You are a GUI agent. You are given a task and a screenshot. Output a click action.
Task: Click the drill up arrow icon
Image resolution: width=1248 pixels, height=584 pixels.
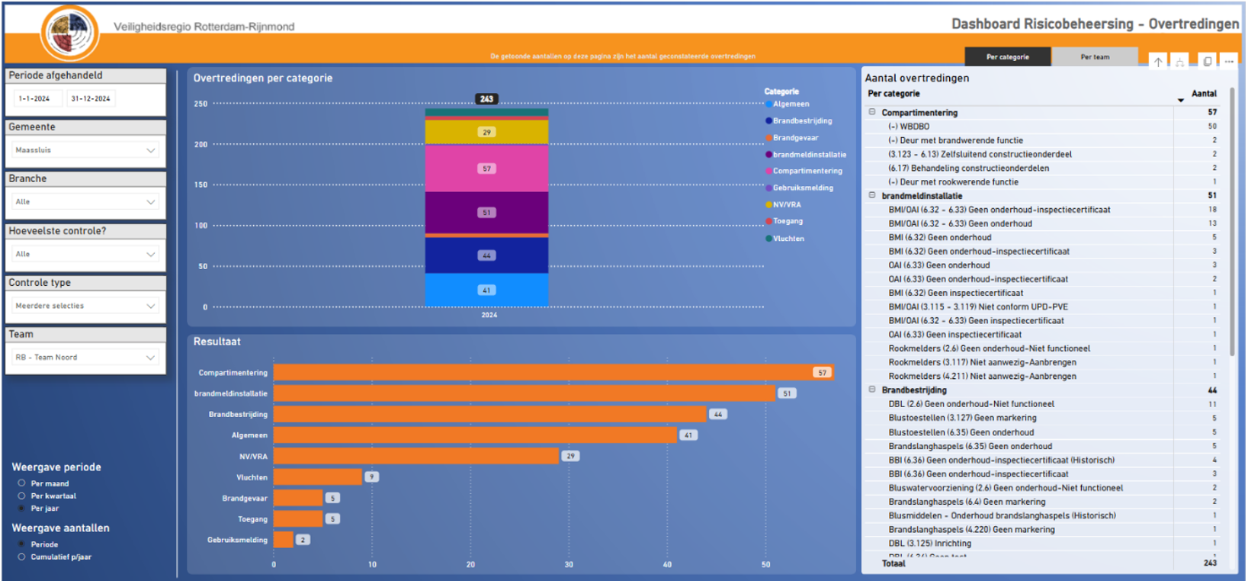point(1157,62)
